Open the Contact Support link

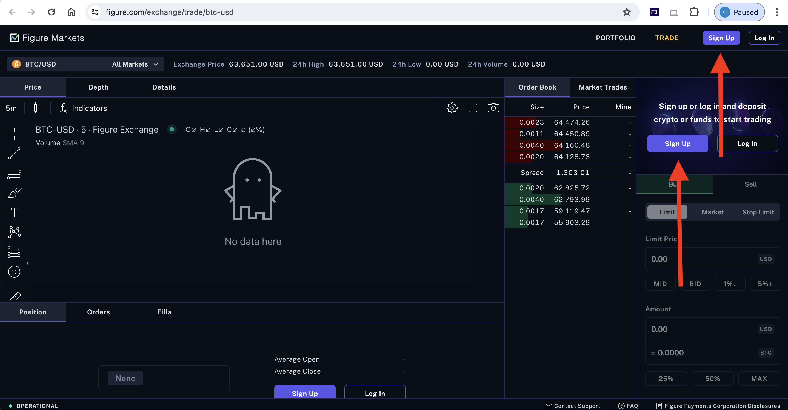pos(573,406)
